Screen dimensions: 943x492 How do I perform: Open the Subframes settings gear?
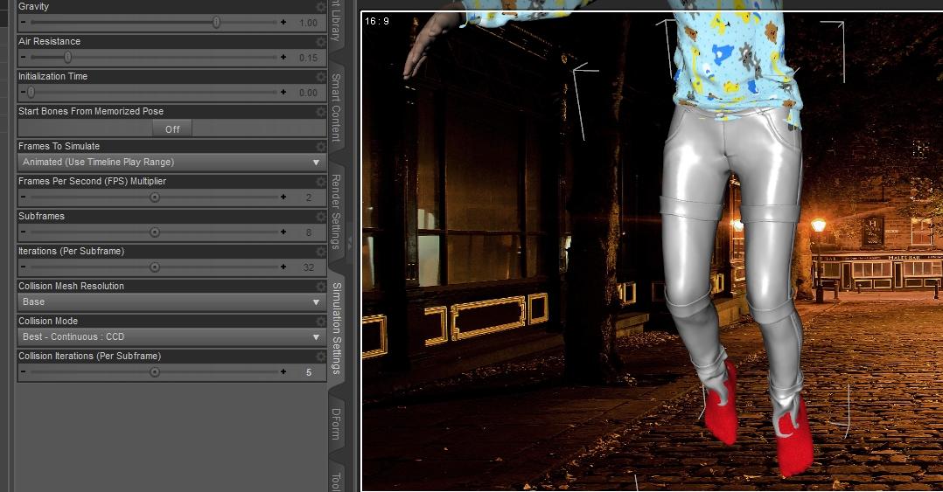coord(320,216)
